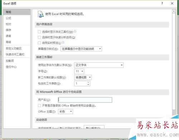Tick 不管是否登录到 Office 都始终使用这些值

click(x=39, y=106)
